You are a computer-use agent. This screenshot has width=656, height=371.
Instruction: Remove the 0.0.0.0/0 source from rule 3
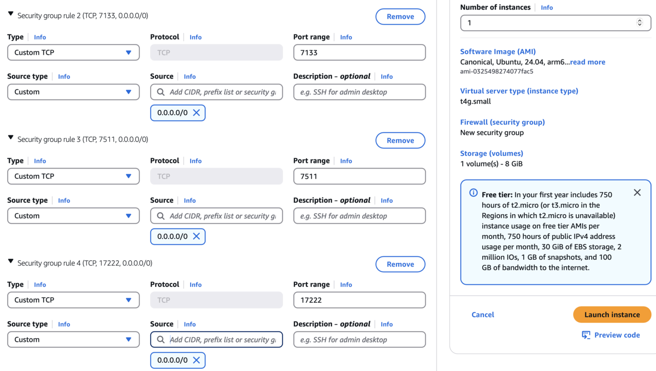pos(196,237)
